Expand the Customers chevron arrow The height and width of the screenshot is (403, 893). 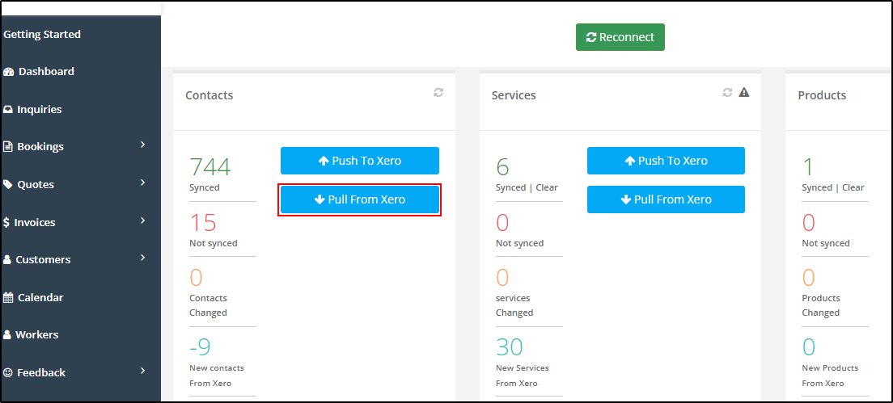pyautogui.click(x=143, y=258)
